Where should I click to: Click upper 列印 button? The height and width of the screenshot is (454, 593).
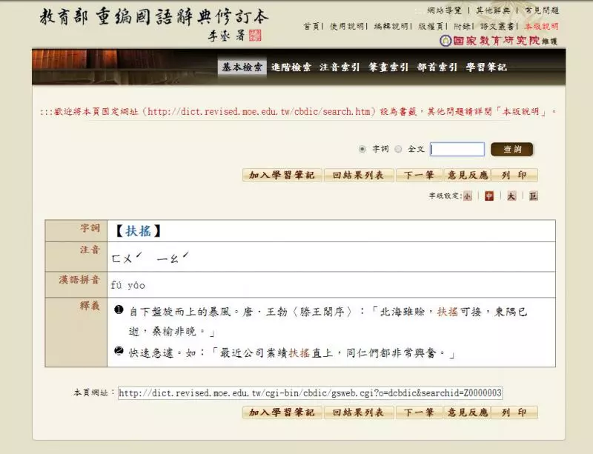(514, 175)
